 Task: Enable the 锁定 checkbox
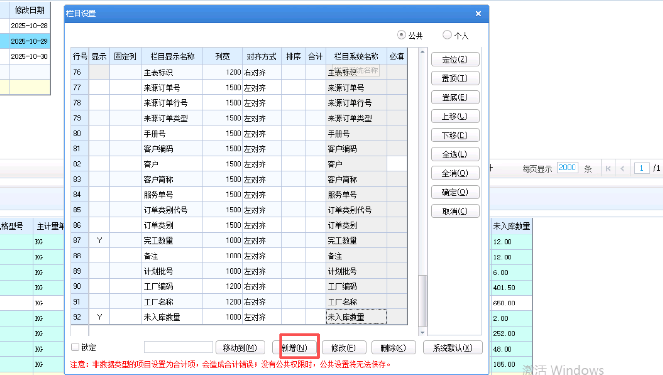pyautogui.click(x=75, y=347)
